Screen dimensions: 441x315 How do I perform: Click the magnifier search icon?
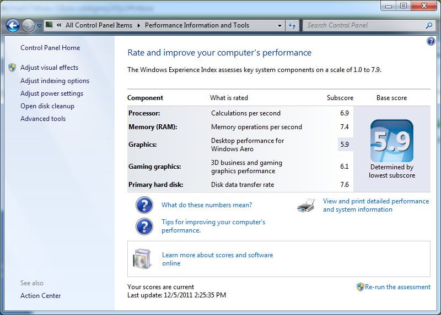coord(429,25)
